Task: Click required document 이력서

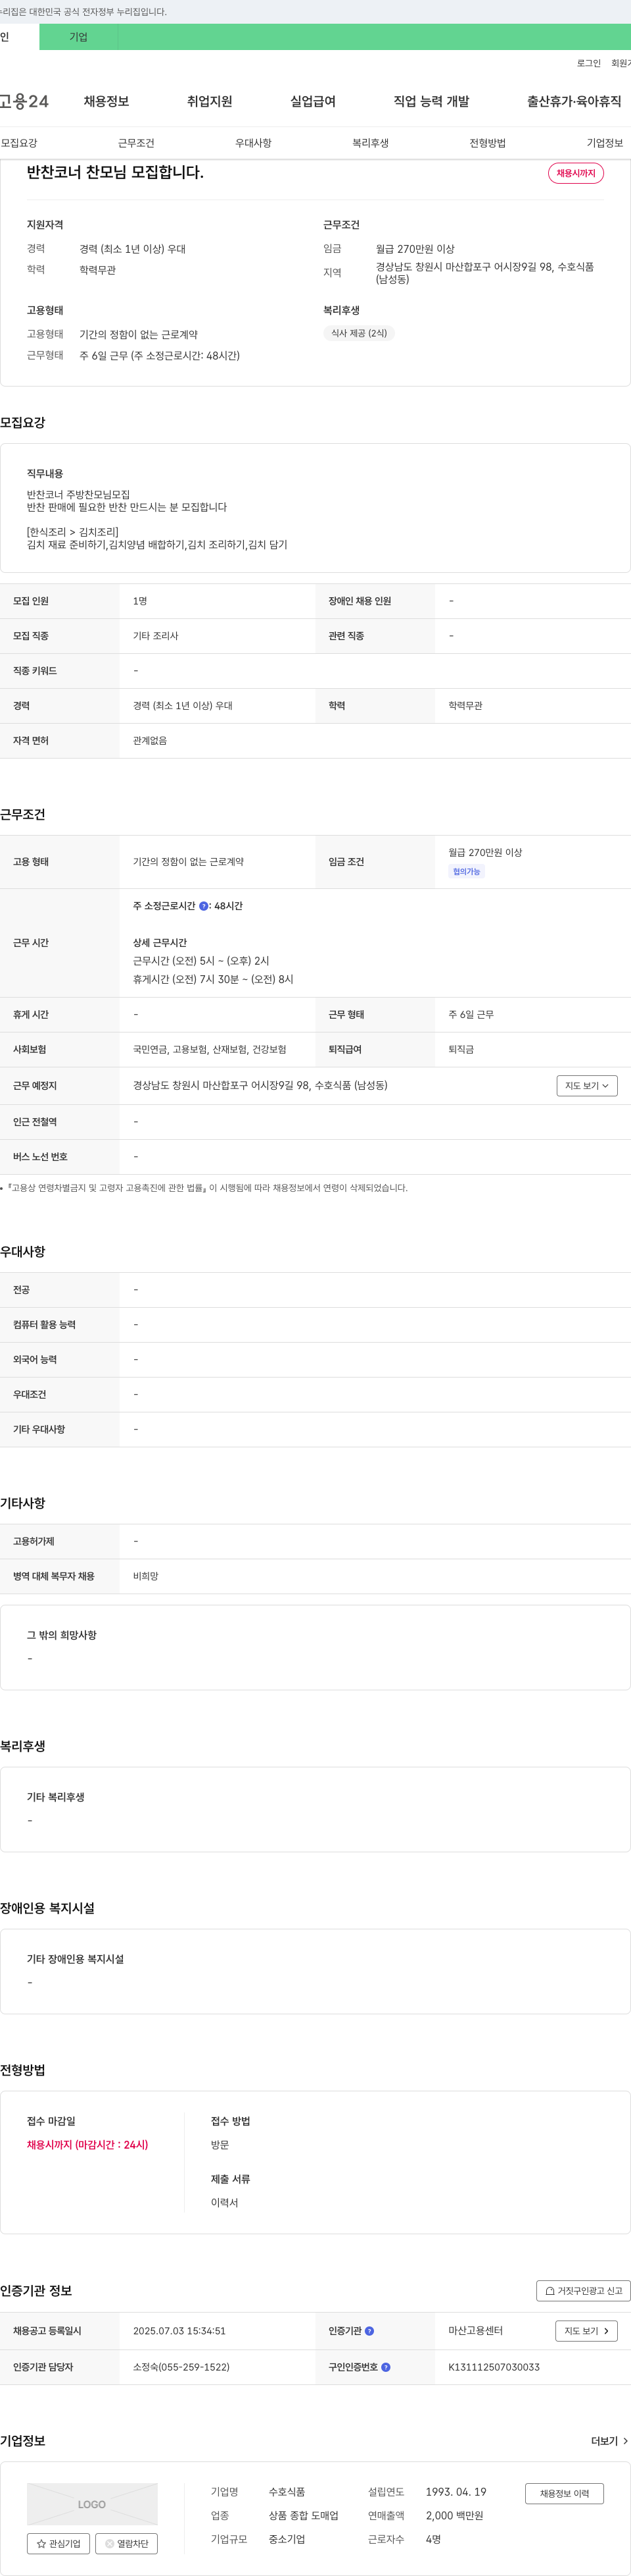Action: click(225, 2203)
